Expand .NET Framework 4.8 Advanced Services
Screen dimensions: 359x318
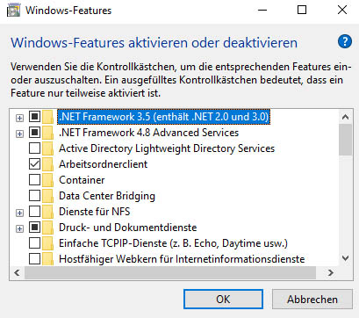[19, 134]
